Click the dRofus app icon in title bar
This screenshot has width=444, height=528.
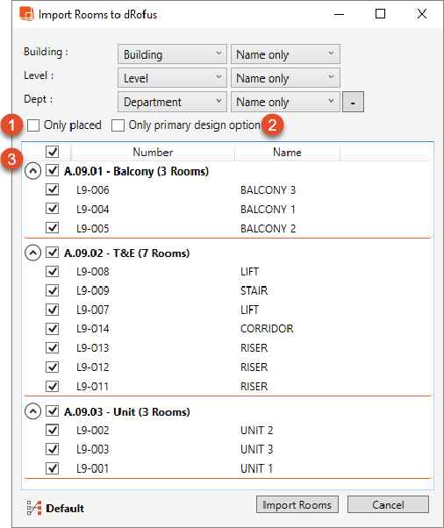pos(26,14)
